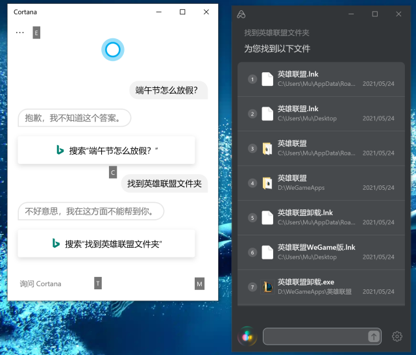Open result 7 英雄联盟卸载.exe

point(321,287)
